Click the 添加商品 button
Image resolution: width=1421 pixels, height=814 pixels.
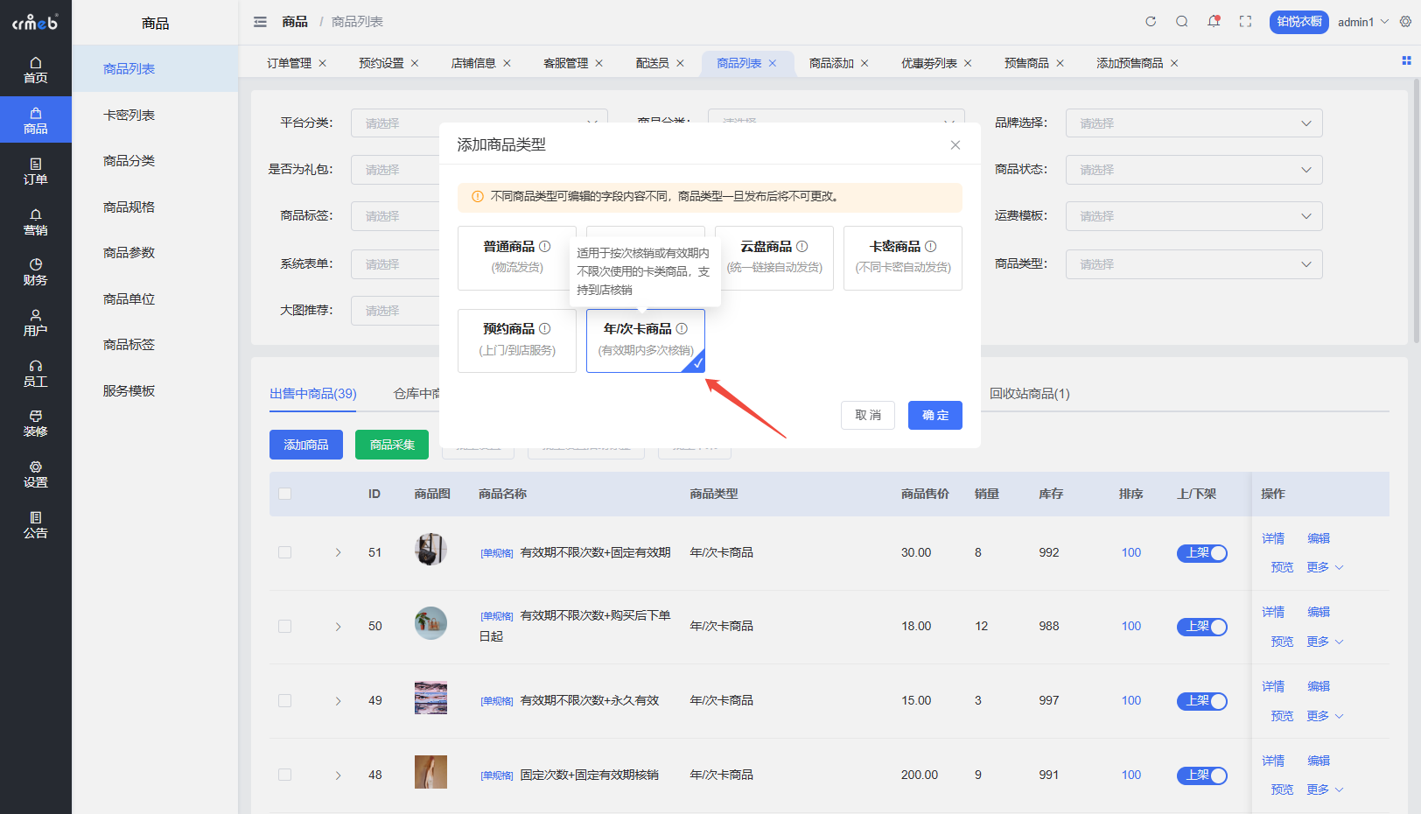pos(306,445)
